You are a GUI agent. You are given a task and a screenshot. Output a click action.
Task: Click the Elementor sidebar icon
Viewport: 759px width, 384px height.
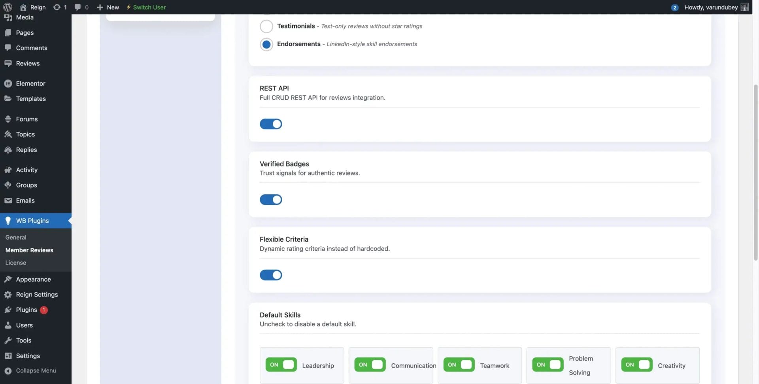point(8,83)
